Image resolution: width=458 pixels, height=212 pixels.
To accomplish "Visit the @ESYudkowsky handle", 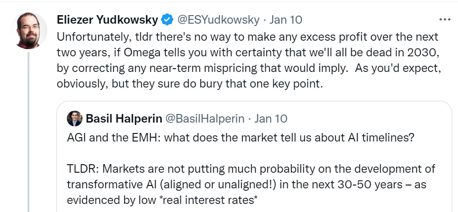I will point(219,20).
